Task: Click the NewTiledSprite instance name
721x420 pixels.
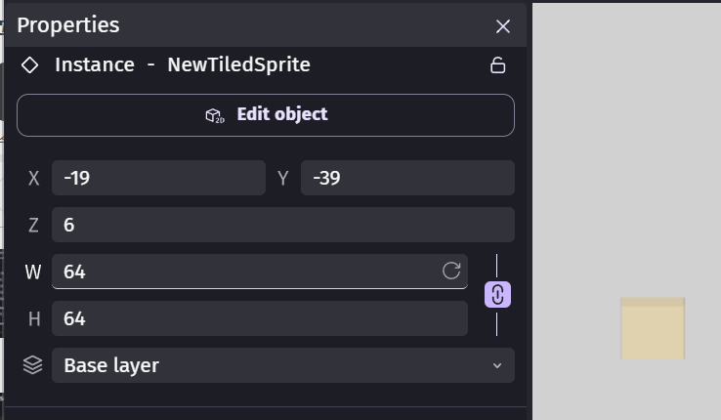Action: tap(239, 65)
